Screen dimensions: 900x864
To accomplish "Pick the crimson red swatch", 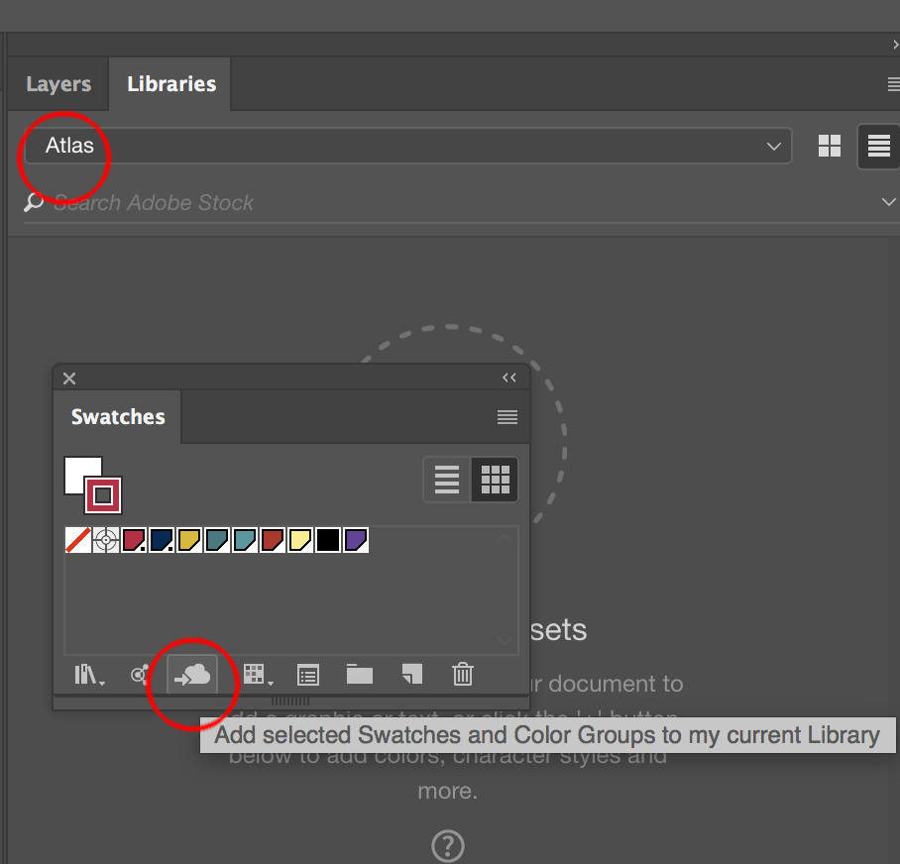I will [134, 540].
